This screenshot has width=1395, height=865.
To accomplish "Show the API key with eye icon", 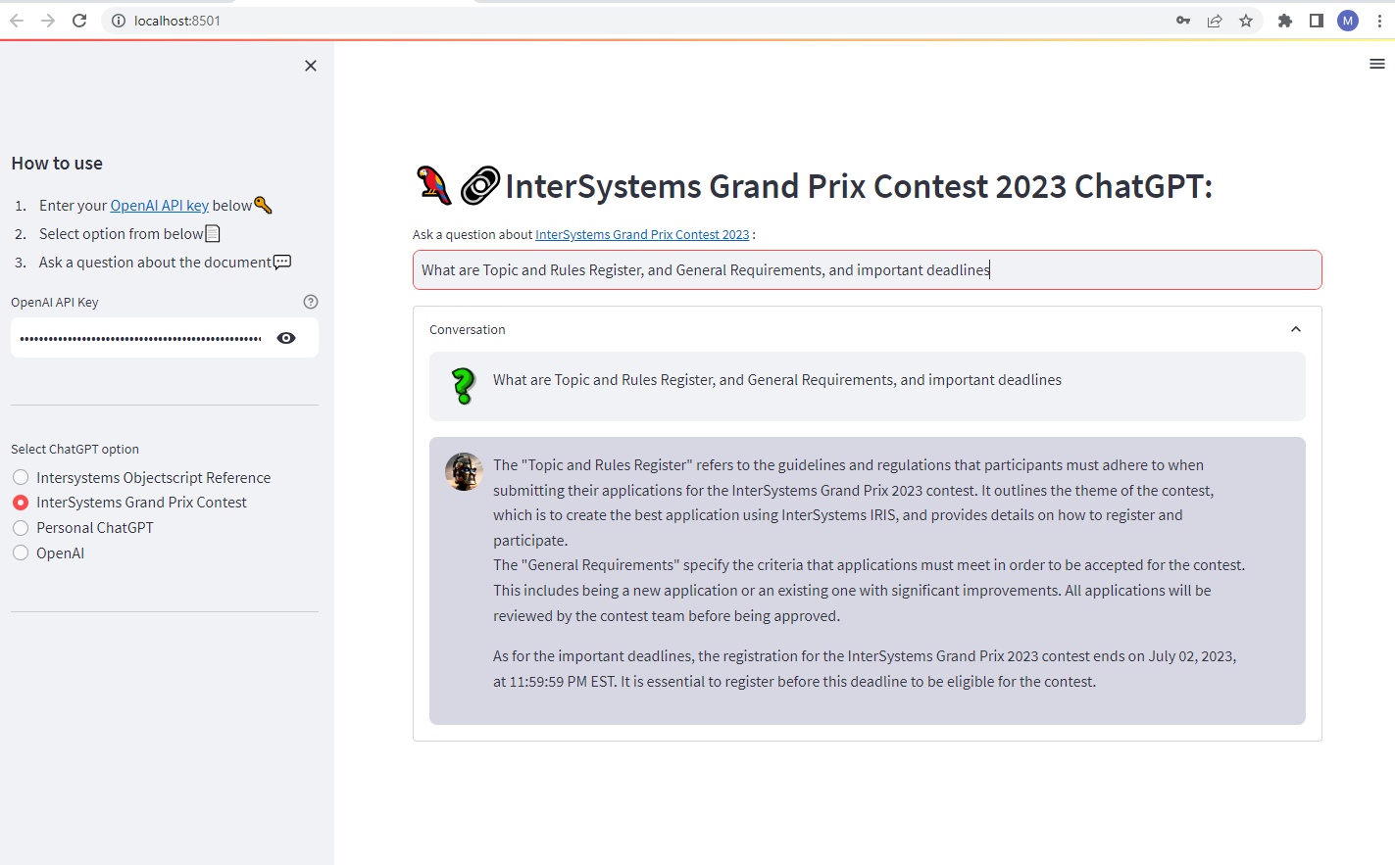I will (x=286, y=338).
